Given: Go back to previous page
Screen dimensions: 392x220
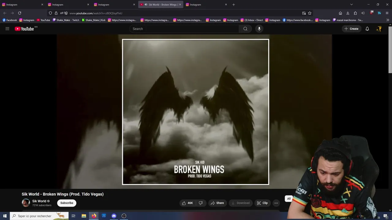Looking at the screenshot, I should pyautogui.click(x=5, y=13).
